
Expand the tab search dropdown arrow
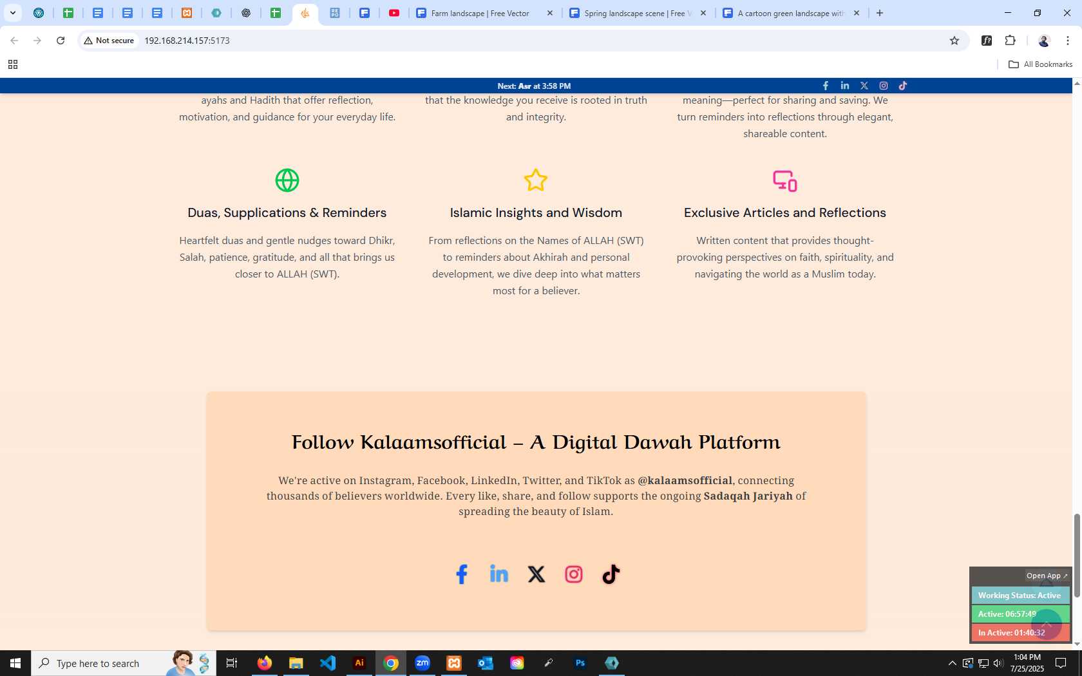point(13,13)
